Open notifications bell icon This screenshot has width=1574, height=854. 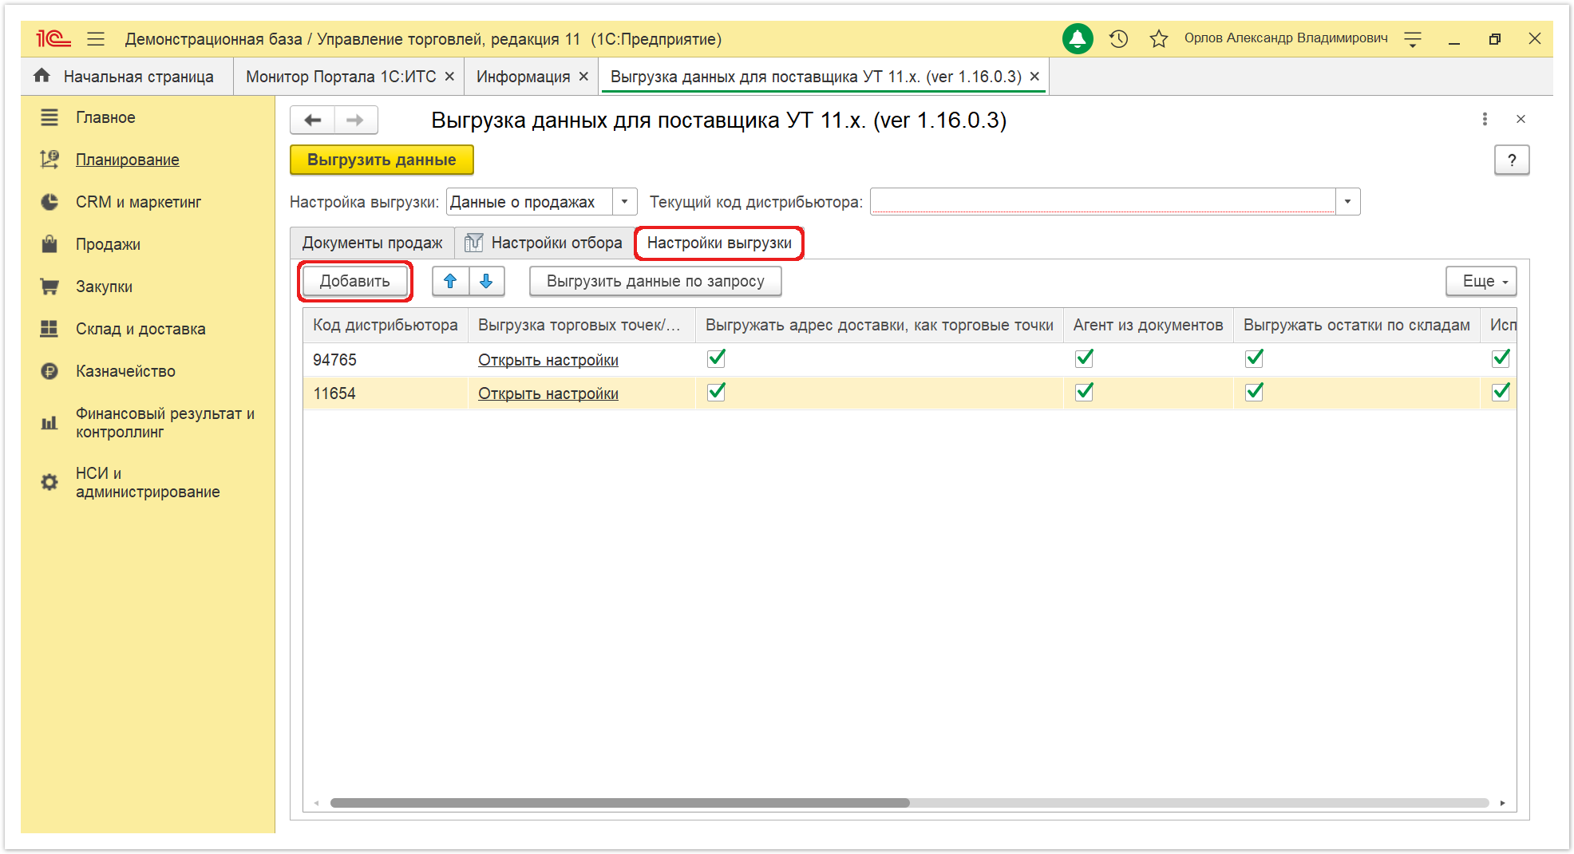pos(1078,38)
